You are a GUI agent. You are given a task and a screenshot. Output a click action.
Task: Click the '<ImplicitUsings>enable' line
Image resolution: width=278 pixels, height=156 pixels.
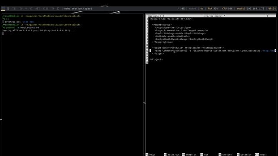180,33
